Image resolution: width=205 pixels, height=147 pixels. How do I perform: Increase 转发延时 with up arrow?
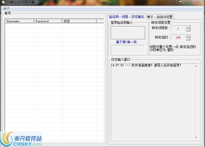click(x=188, y=36)
